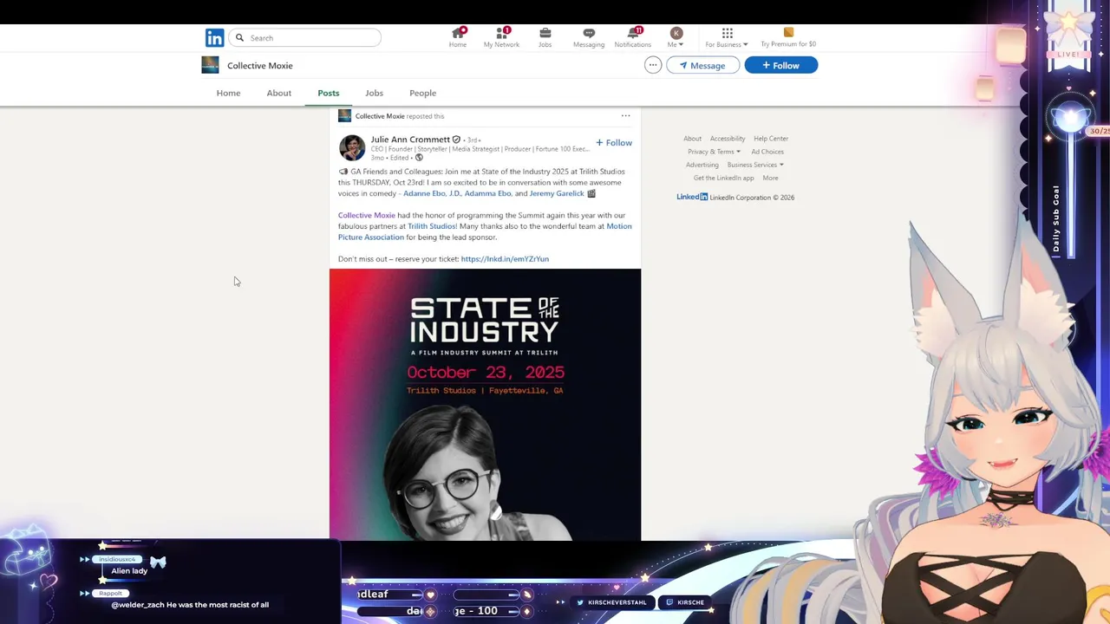Open Julie Ann Crommett name link
Screen dimensions: 1110x624
pyautogui.click(x=410, y=139)
